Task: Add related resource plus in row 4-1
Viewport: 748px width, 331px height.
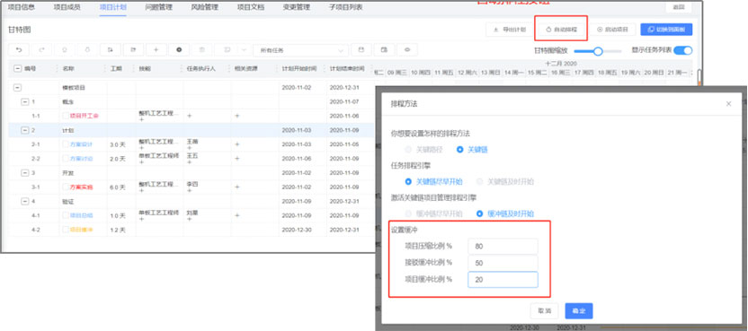Action: pos(237,215)
